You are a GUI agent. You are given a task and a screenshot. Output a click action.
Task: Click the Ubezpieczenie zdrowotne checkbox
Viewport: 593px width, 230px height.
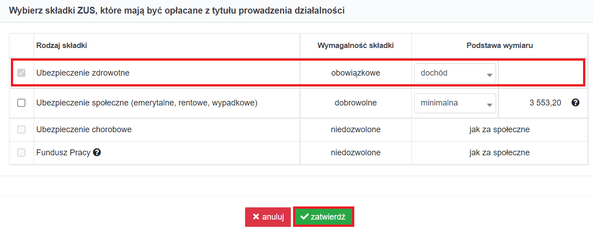tap(21, 72)
